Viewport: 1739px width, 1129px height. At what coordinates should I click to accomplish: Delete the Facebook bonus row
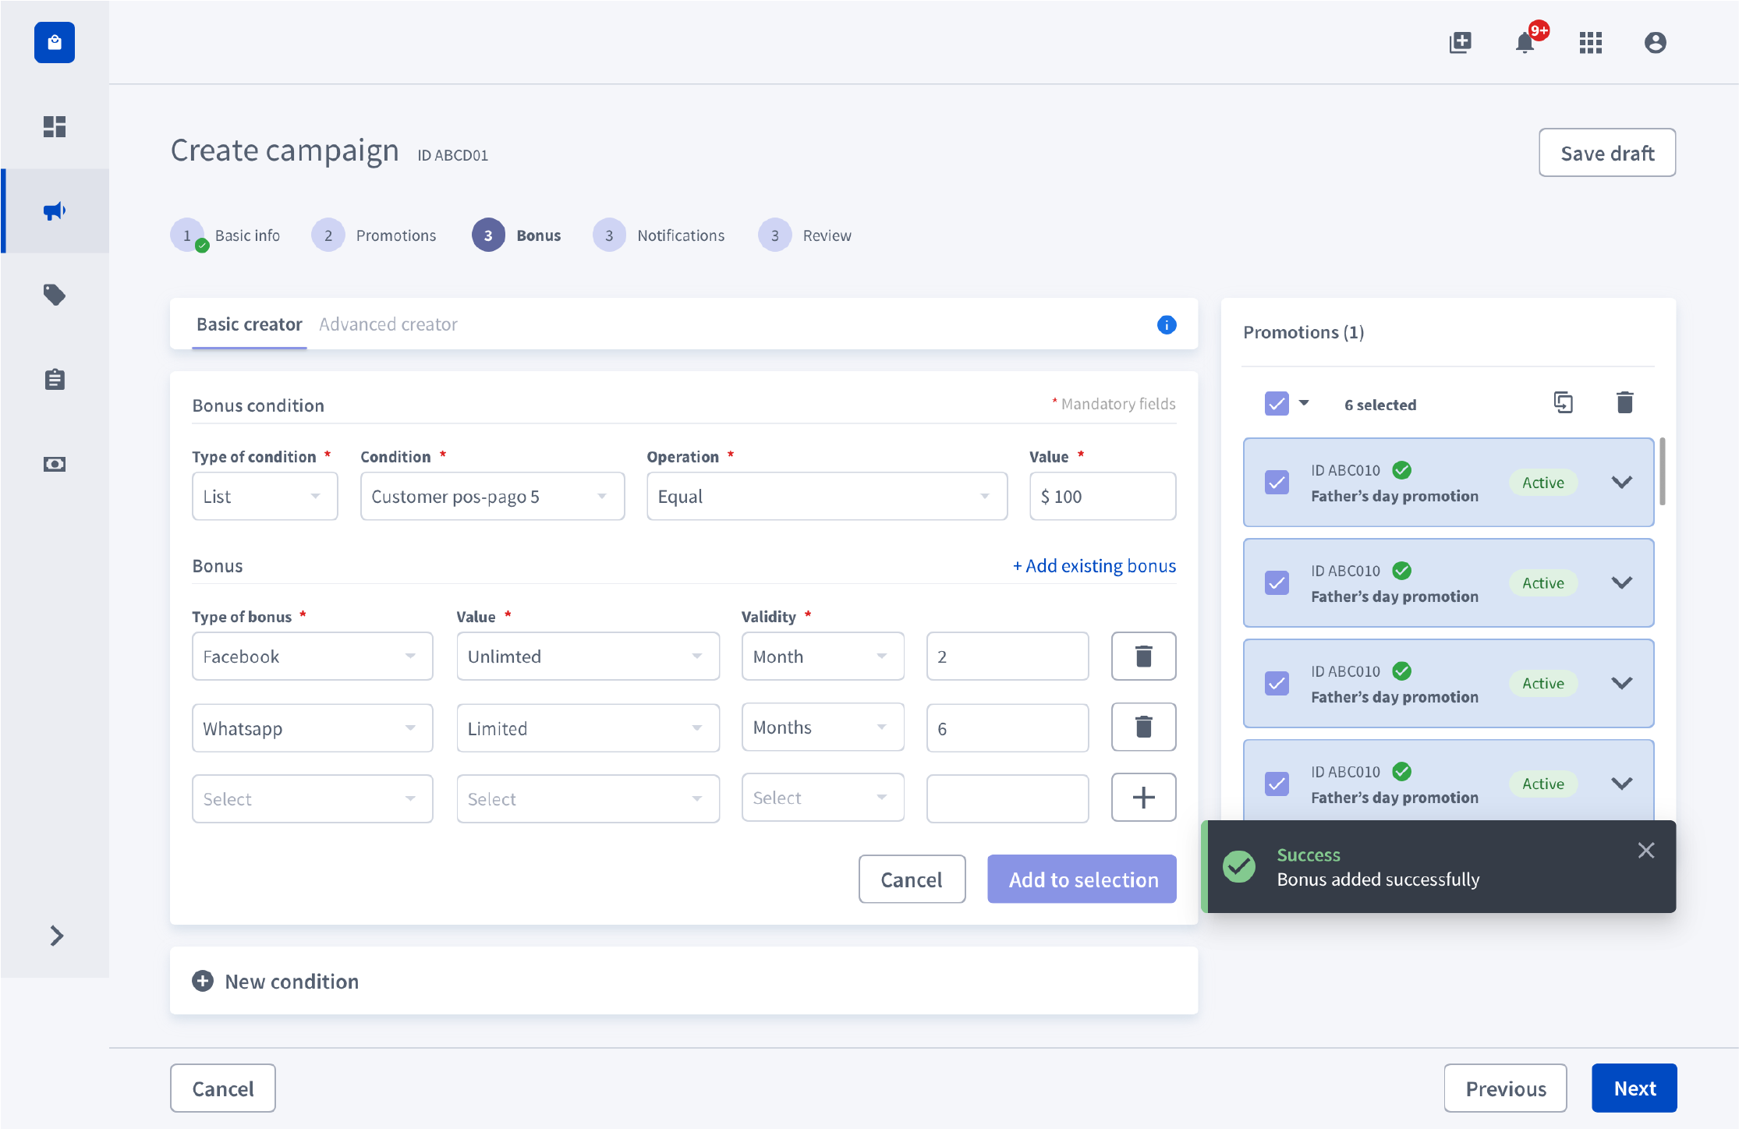click(x=1143, y=656)
